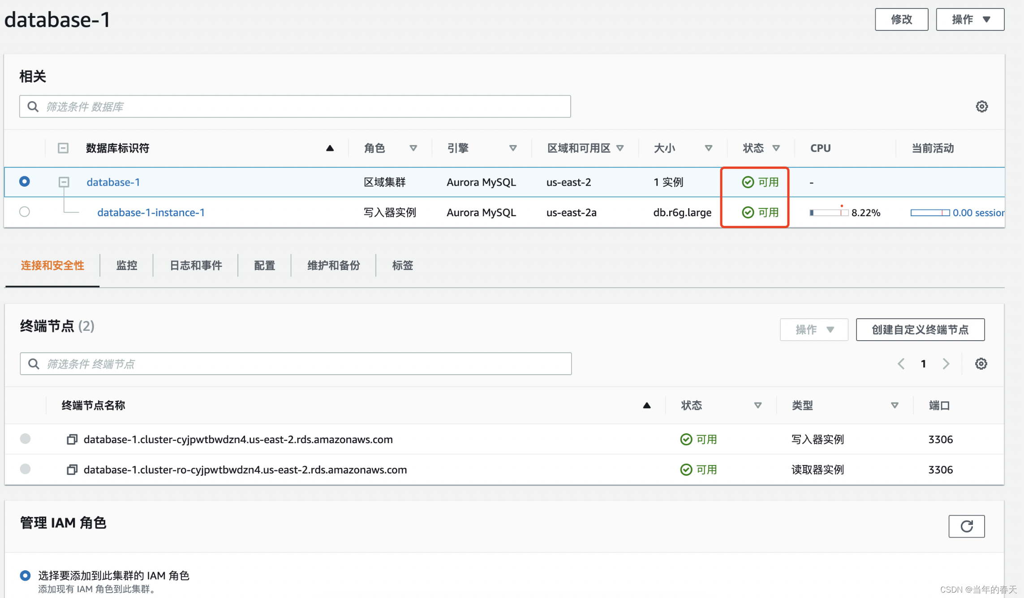Switch to 监控 tab
Screen dimensions: 1024x598
coord(127,265)
